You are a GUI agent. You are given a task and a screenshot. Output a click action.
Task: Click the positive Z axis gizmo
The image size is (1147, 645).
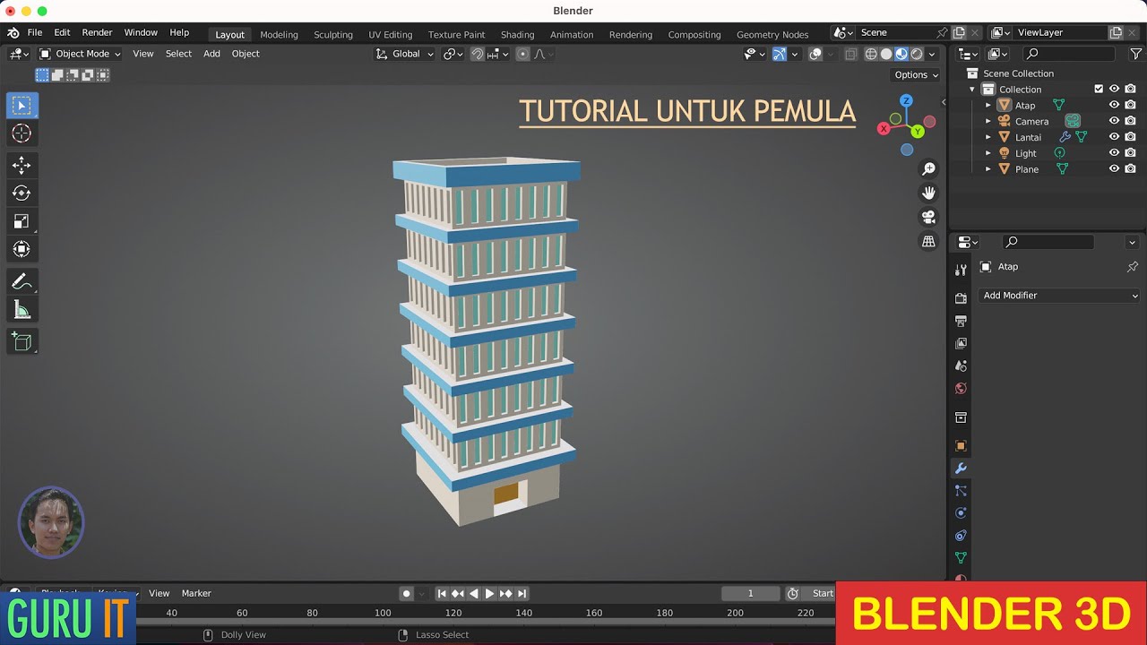click(906, 100)
